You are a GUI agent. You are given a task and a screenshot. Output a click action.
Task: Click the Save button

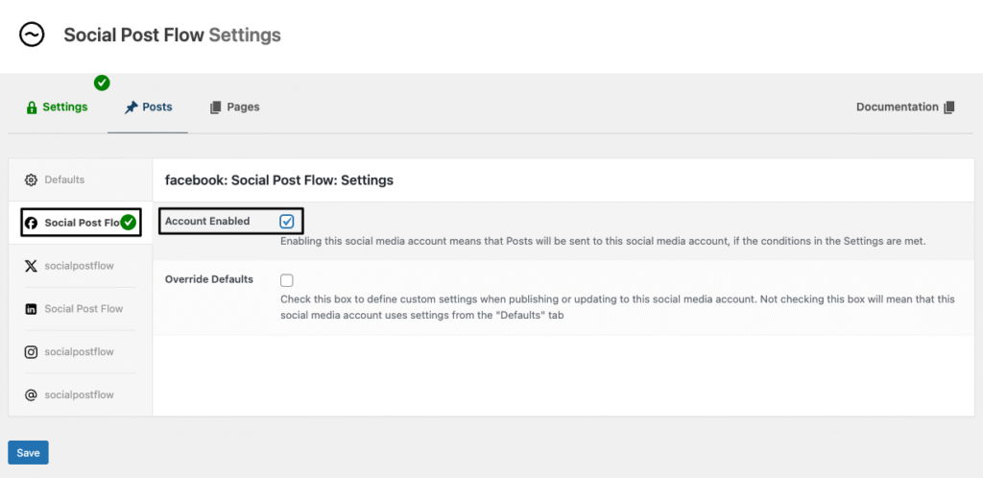pyautogui.click(x=28, y=453)
